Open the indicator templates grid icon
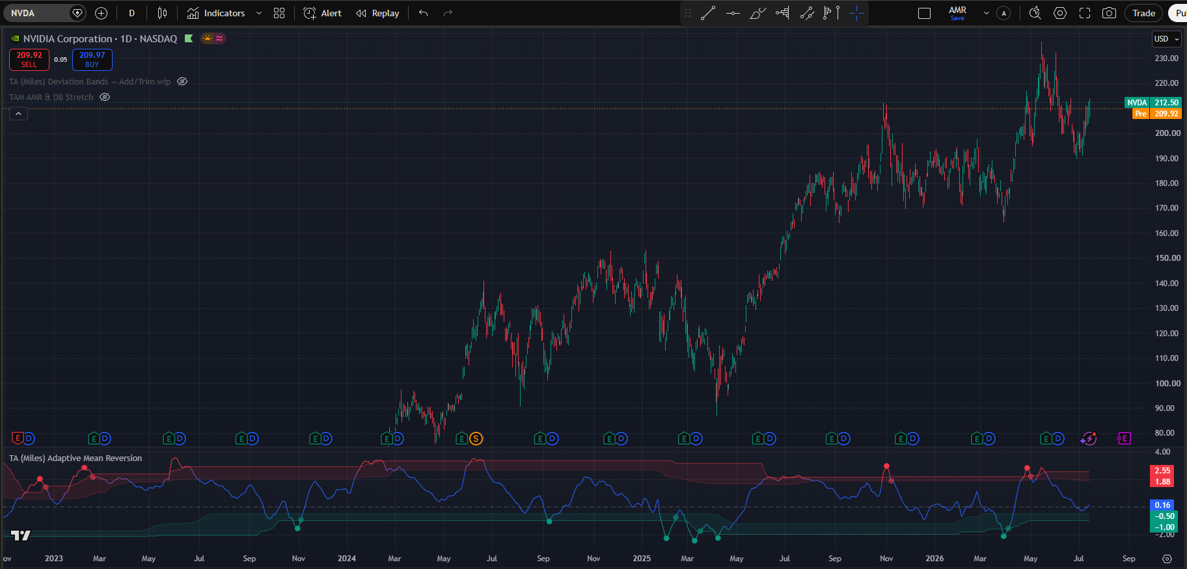 [x=279, y=13]
